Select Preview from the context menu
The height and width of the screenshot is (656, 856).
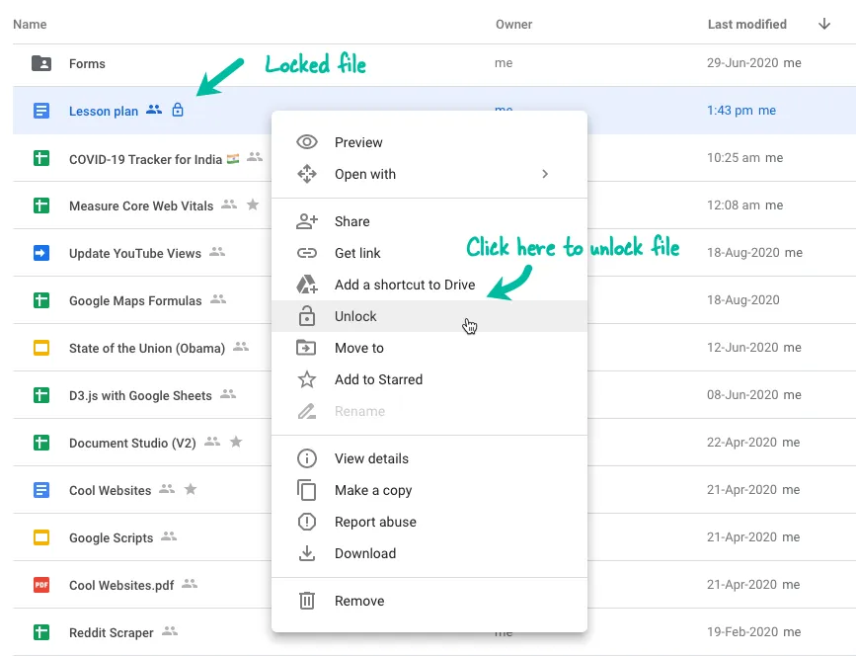point(357,142)
